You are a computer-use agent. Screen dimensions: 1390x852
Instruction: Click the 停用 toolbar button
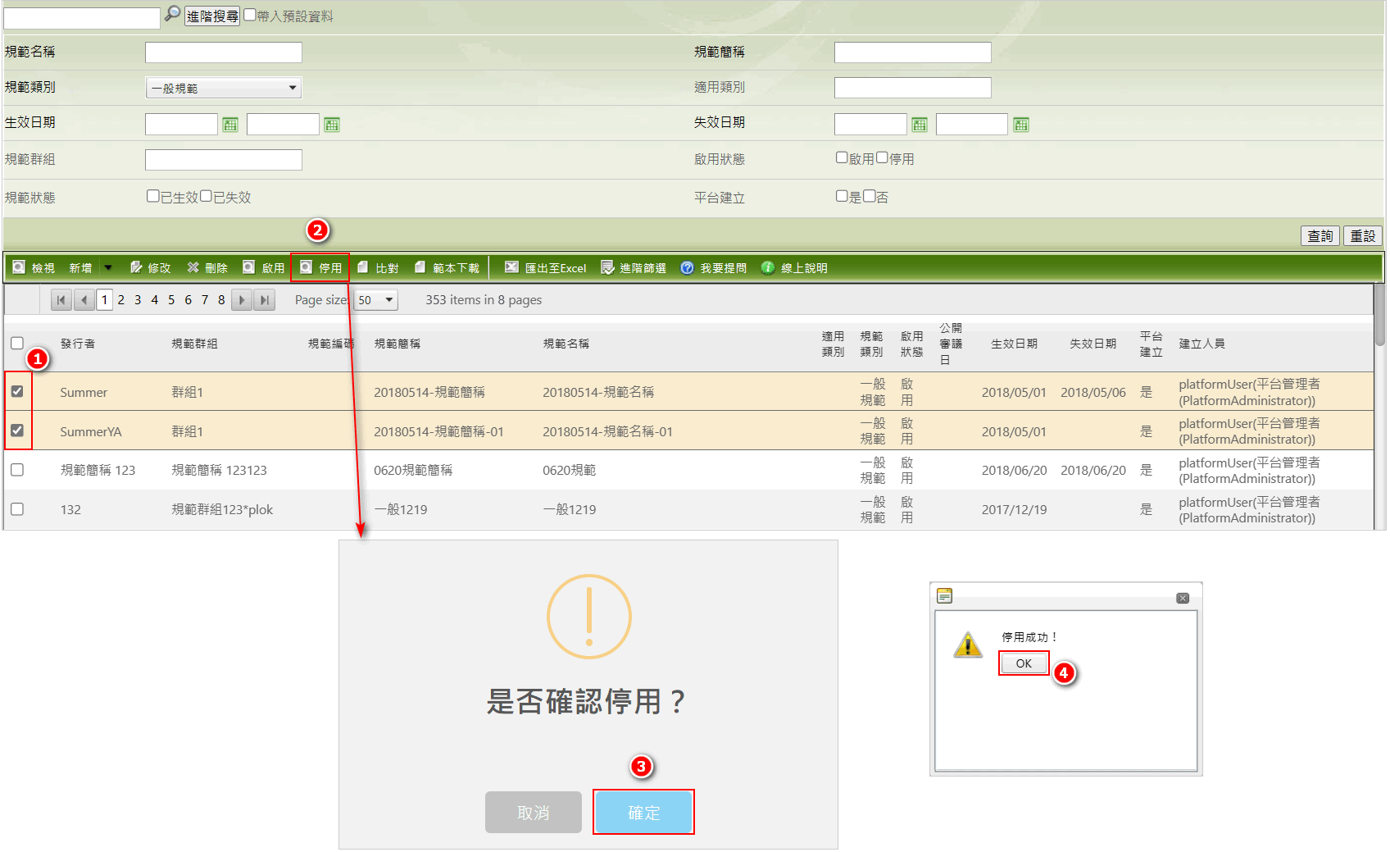[x=320, y=268]
